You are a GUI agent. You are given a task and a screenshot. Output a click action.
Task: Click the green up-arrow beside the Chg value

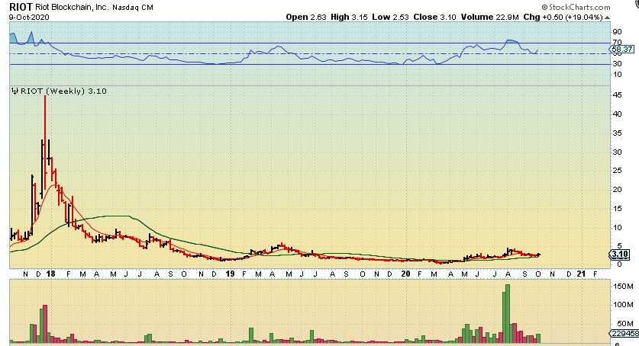point(607,17)
